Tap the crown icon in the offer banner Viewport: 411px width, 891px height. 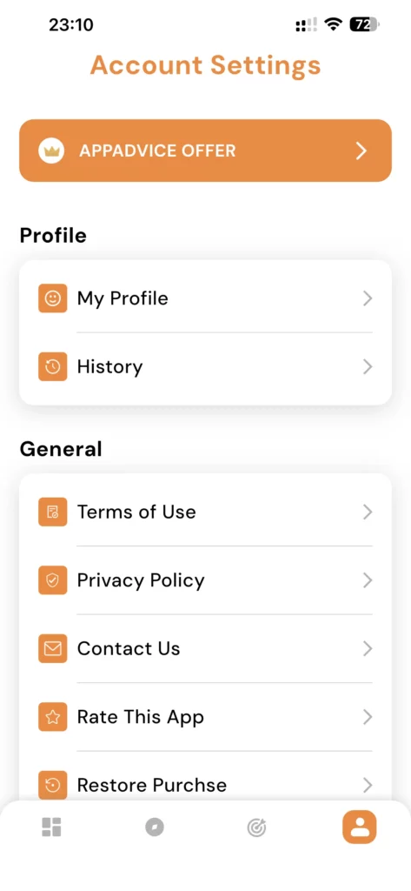click(51, 151)
